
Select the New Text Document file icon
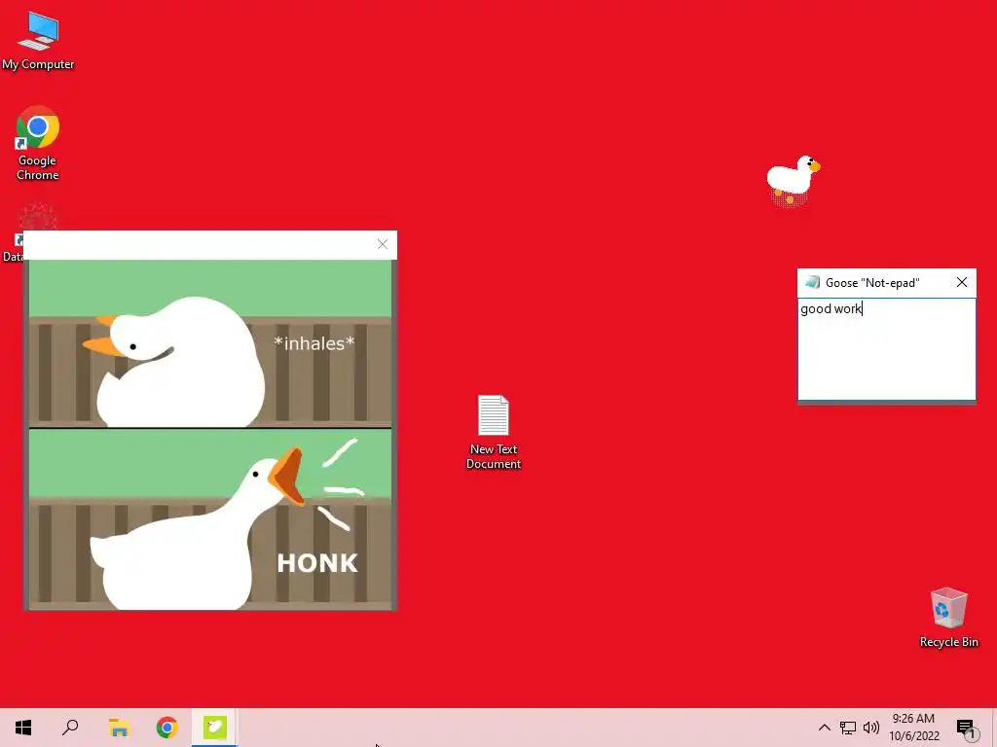tap(494, 432)
